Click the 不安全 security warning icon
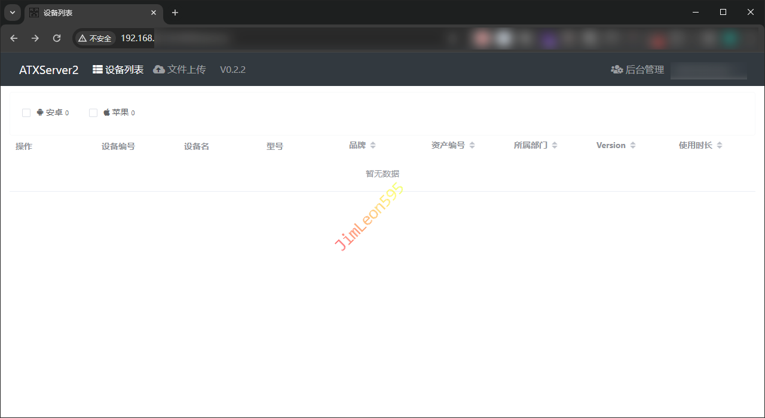Screen dimensions: 765x418 point(83,38)
